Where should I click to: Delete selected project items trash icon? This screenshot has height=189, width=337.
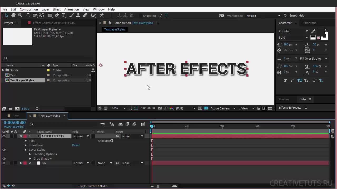[37, 109]
